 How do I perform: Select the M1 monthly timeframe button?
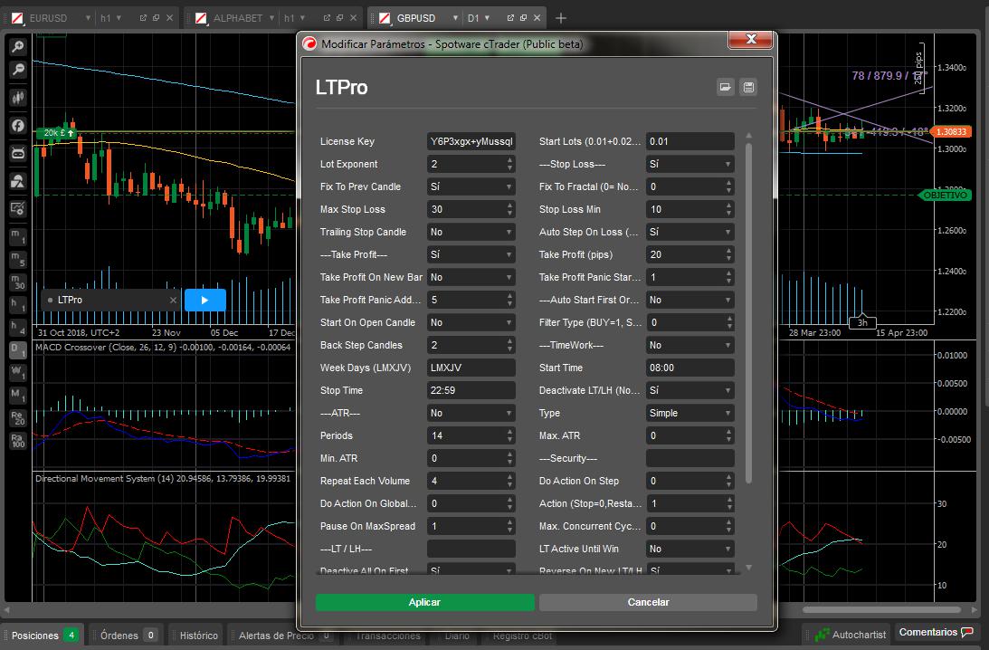point(18,395)
